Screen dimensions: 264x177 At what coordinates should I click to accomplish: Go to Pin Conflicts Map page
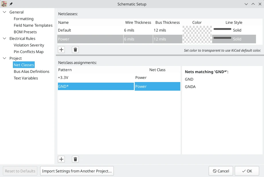coord(29,52)
